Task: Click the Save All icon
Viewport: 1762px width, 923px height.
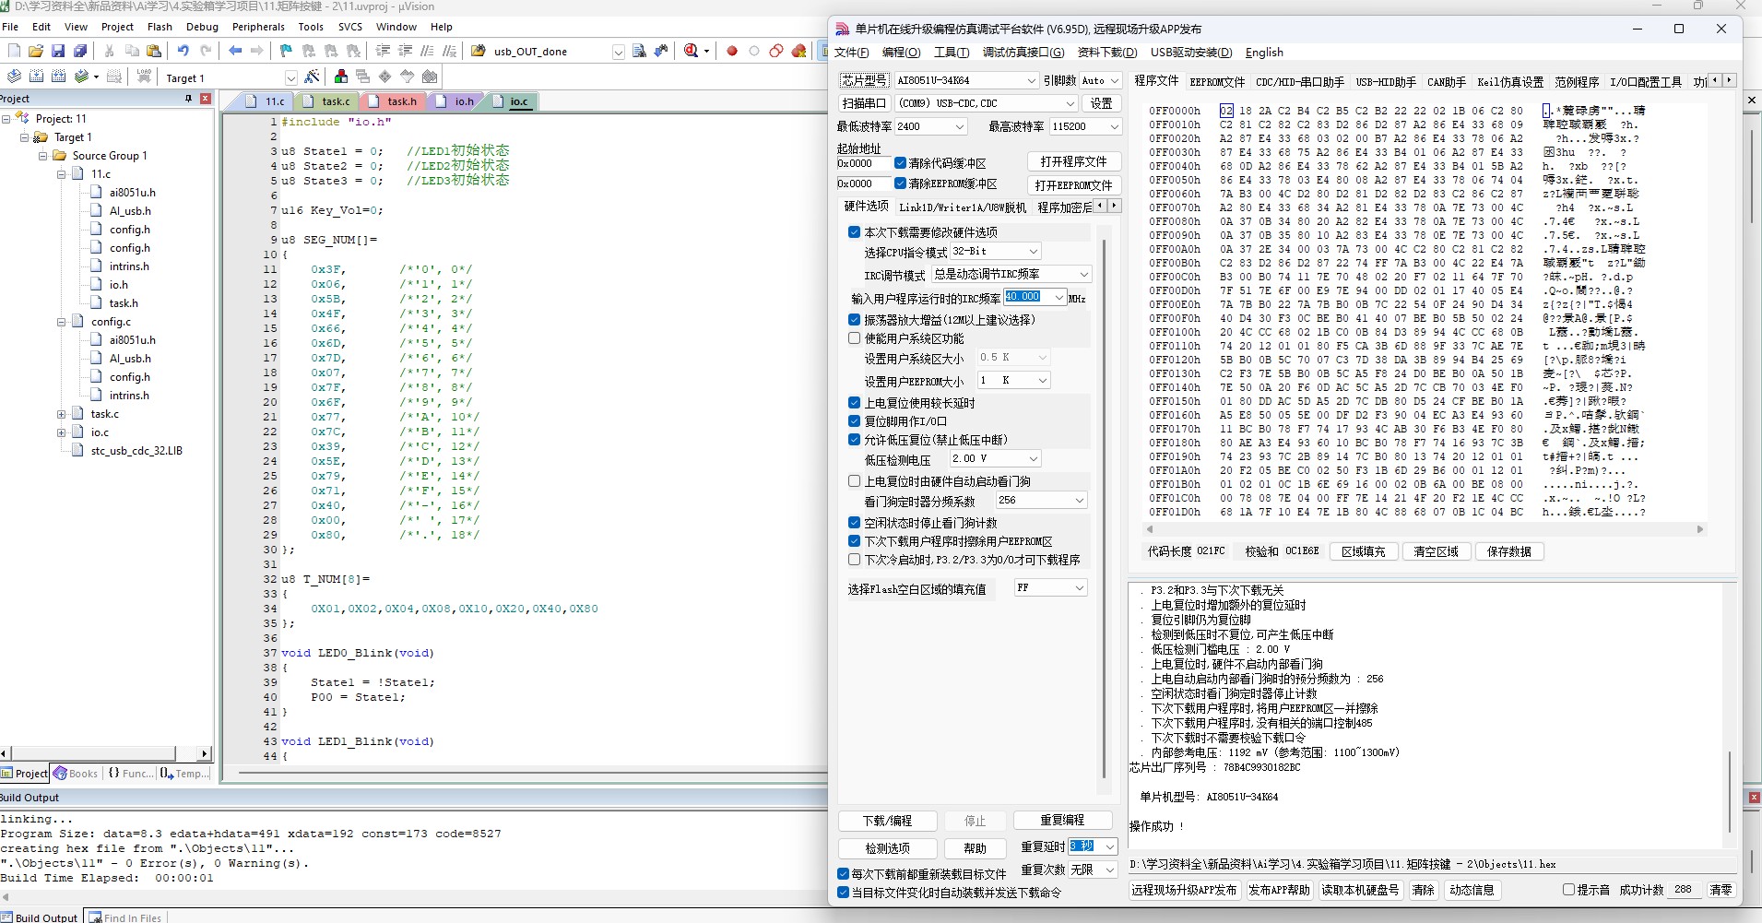Action: 80,51
